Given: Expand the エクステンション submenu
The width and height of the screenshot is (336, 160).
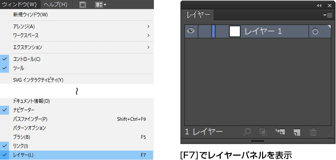Looking at the screenshot, I should [x=77, y=47].
